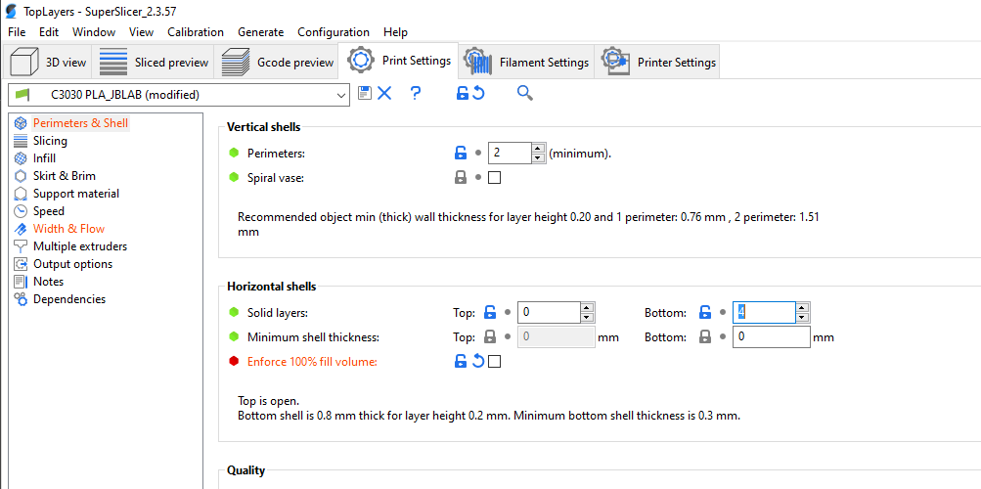This screenshot has width=981, height=489.
Task: Click the Multiple extruders funnel icon
Action: [x=21, y=245]
